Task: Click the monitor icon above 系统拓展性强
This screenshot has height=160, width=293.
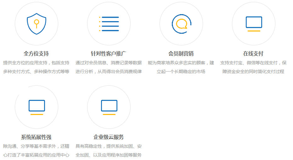Action: click(x=37, y=107)
